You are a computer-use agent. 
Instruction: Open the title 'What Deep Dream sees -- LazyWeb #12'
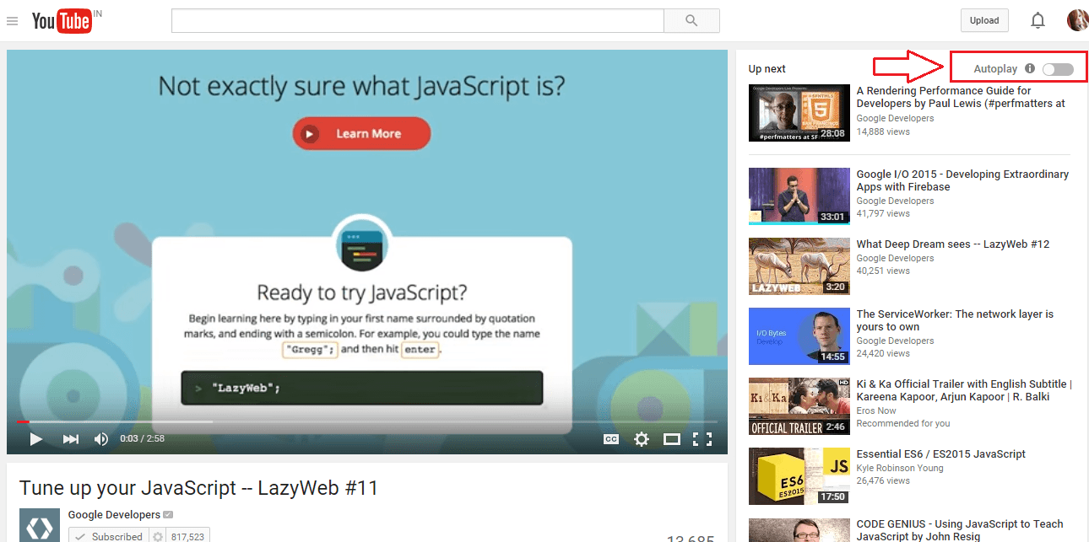[953, 244]
